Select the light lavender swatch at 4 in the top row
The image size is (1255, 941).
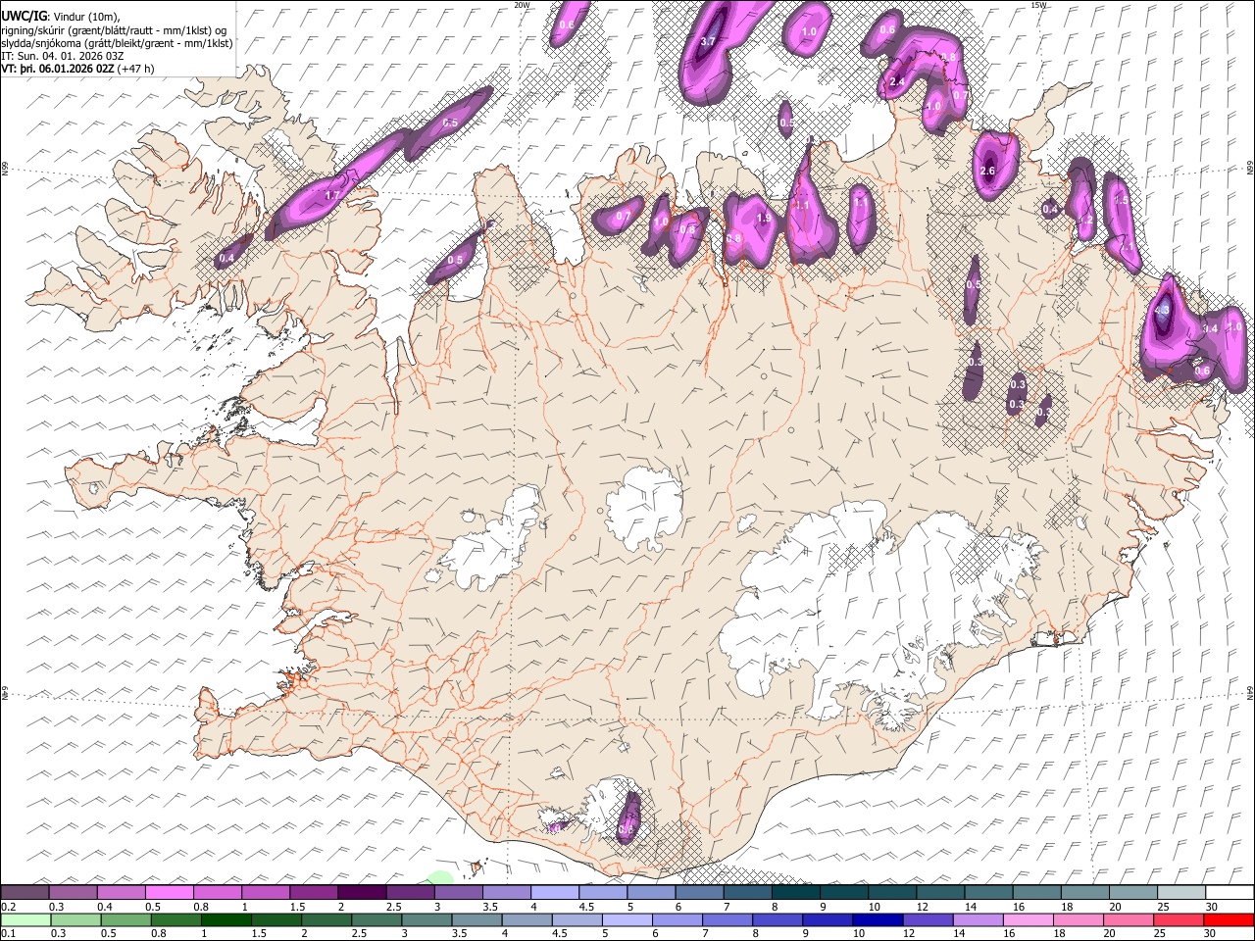coord(553,893)
